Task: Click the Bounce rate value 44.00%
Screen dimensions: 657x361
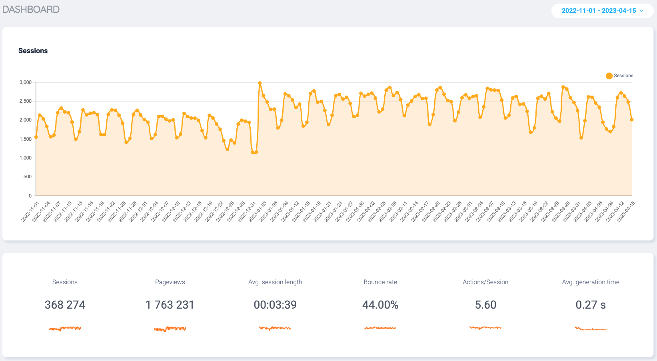Action: point(380,305)
